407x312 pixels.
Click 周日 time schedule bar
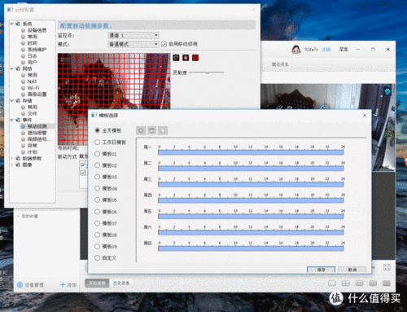pyautogui.click(x=251, y=248)
